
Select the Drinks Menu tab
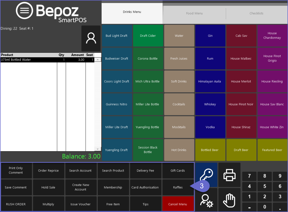coord(132,12)
